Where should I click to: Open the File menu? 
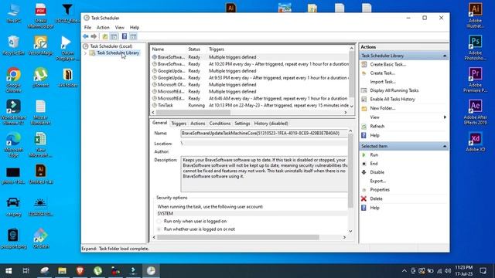(87, 28)
